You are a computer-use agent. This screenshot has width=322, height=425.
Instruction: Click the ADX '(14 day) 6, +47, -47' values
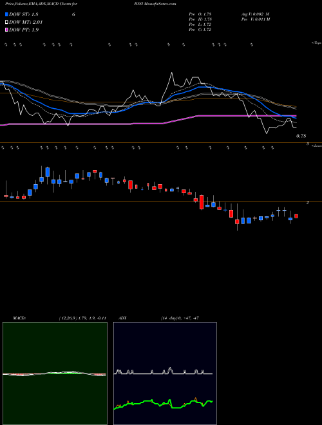(180, 318)
